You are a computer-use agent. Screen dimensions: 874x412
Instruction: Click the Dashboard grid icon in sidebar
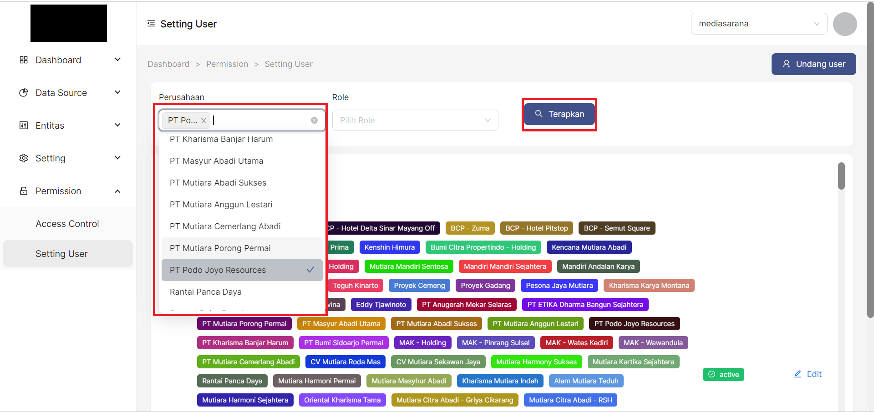(24, 60)
